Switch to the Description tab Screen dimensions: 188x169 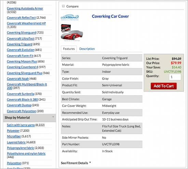87,49
